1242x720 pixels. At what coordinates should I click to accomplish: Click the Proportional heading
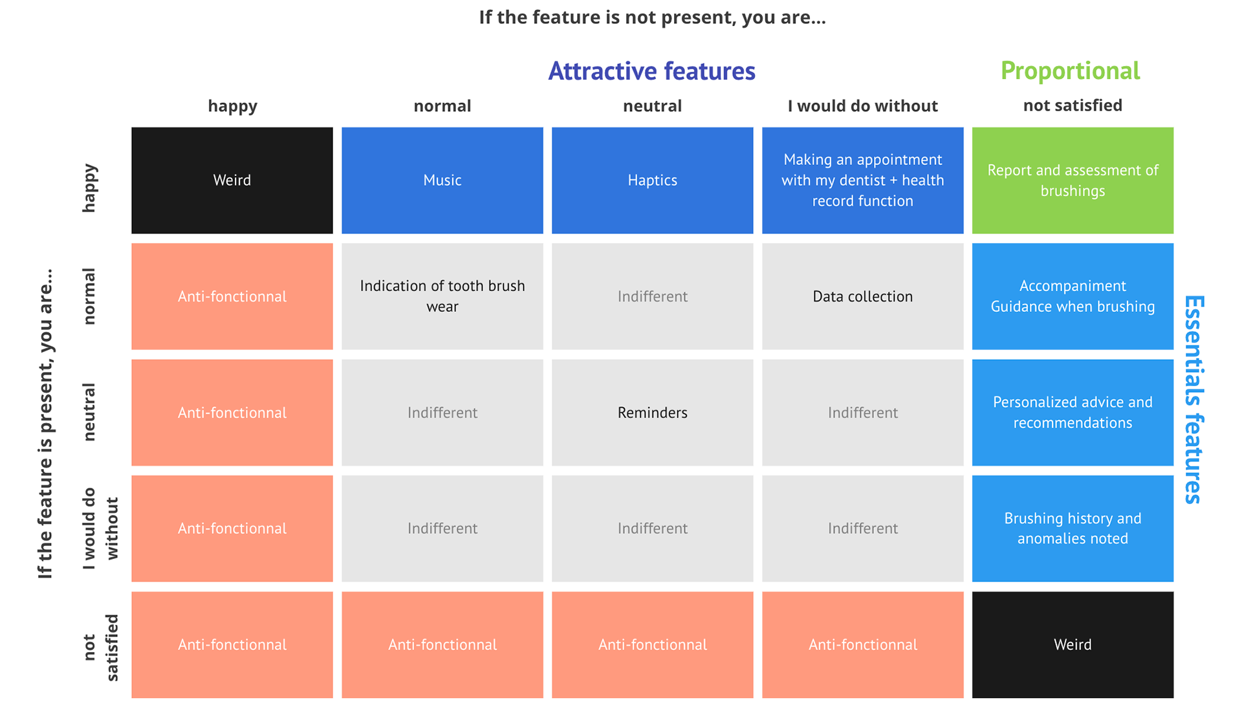pos(1070,71)
